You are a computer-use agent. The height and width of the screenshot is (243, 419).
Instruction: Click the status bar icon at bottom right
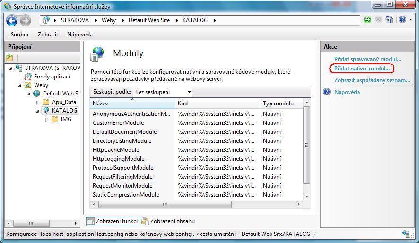pos(406,234)
